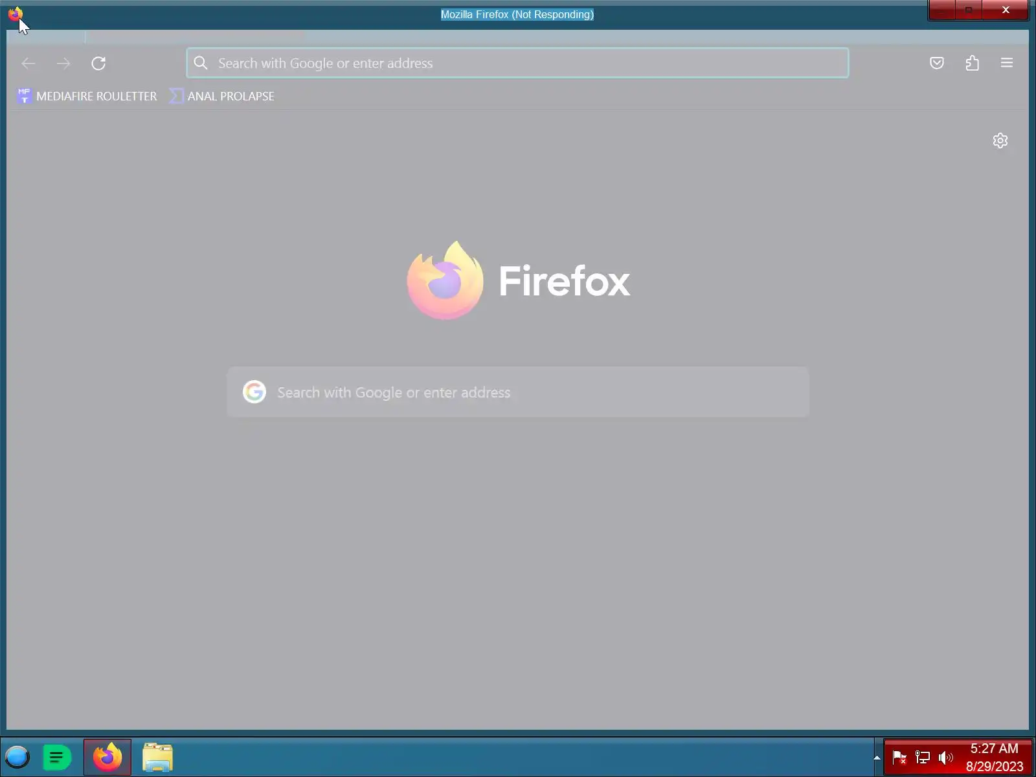Personalize new tab via gear icon
This screenshot has height=777, width=1036.
[x=1000, y=141]
